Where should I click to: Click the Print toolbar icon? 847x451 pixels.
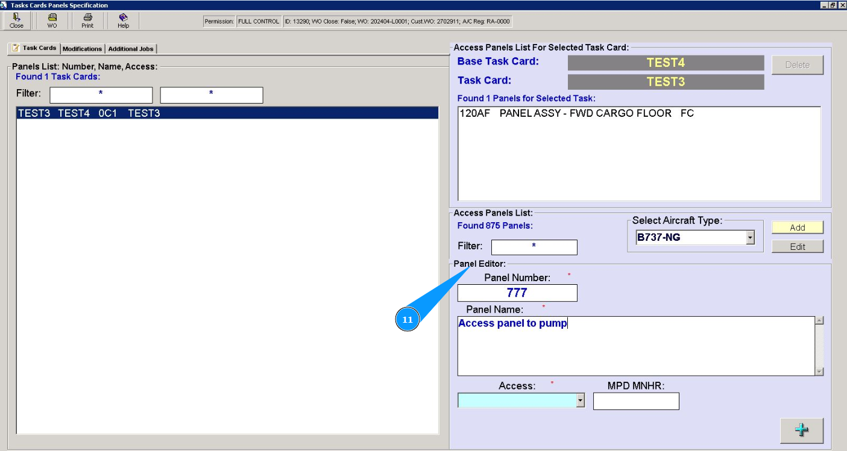(87, 20)
